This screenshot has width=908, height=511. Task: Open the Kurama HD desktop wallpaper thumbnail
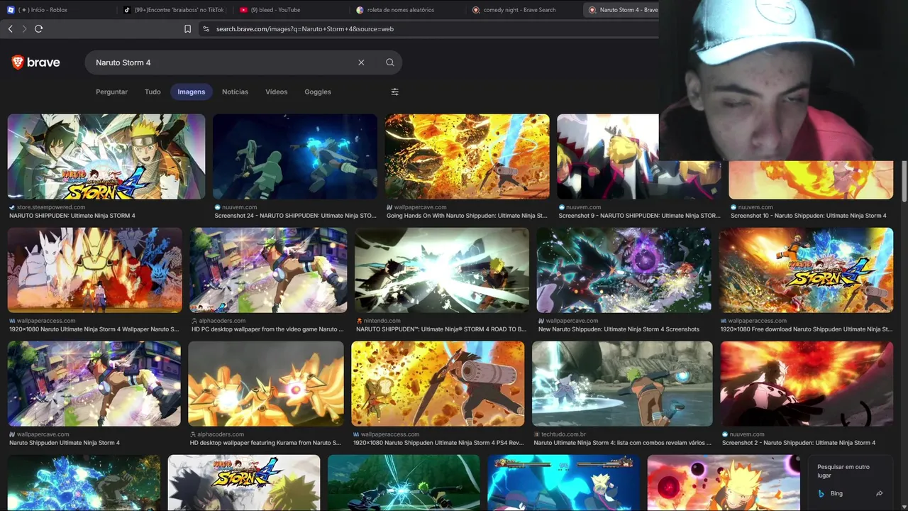266,383
